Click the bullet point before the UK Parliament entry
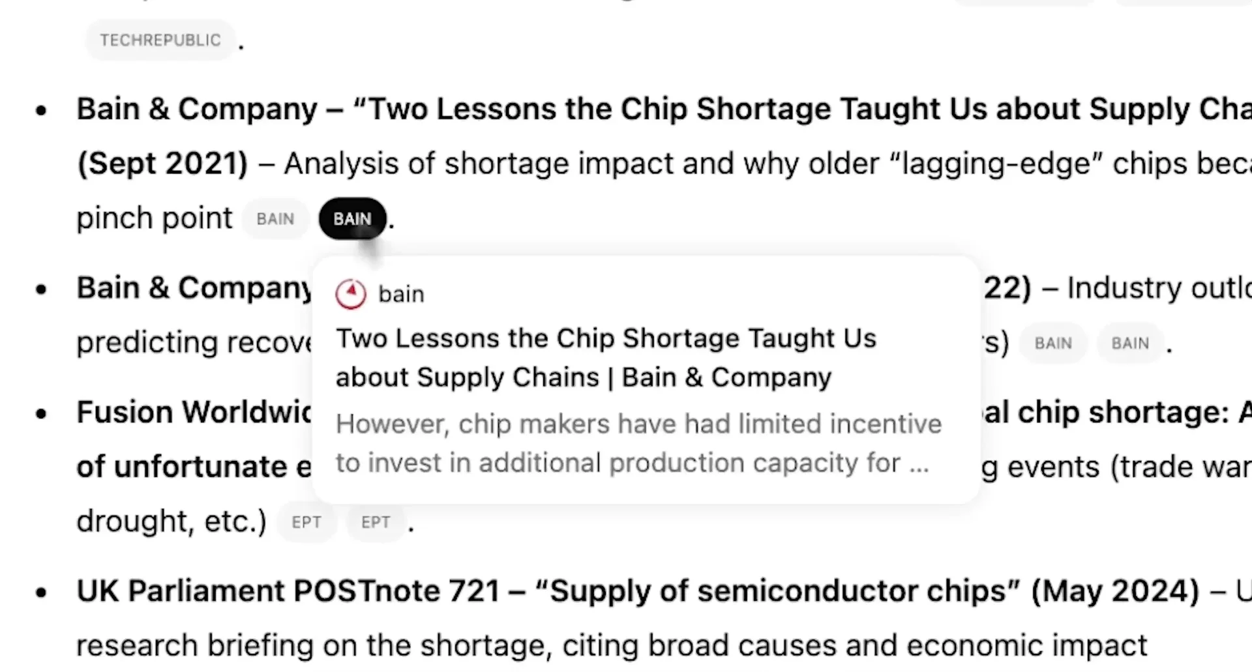 [x=42, y=592]
